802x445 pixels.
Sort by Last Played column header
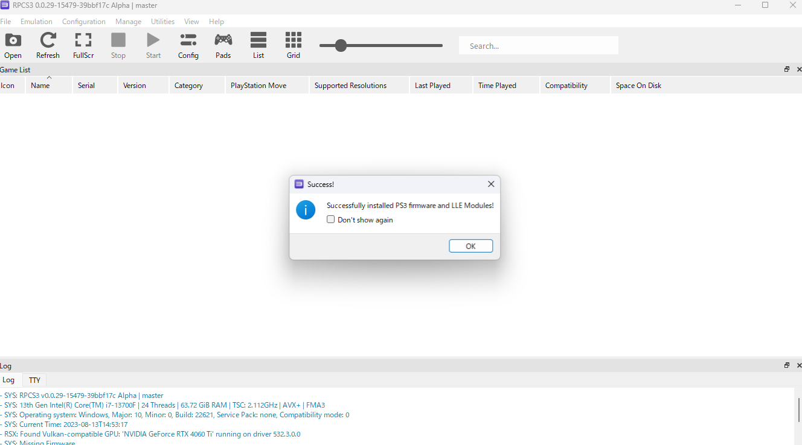441,86
